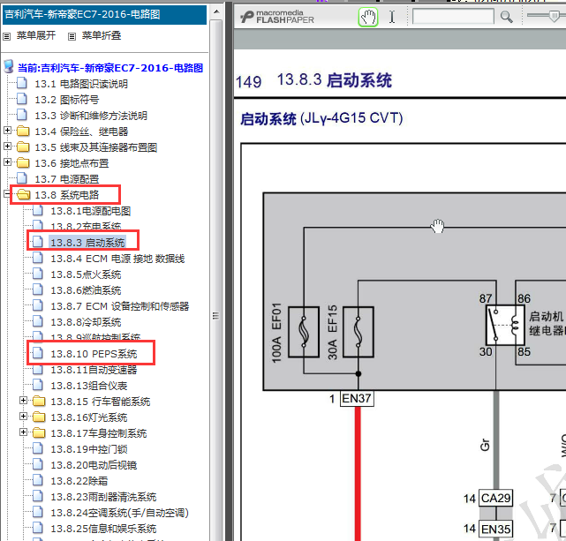
Task: Open 13.8.7 ECM 设备控制和传感器
Action: click(x=120, y=306)
